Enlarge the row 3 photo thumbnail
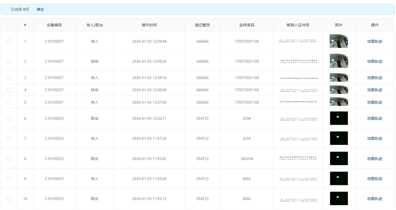The height and width of the screenshot is (210, 396). pos(339,78)
